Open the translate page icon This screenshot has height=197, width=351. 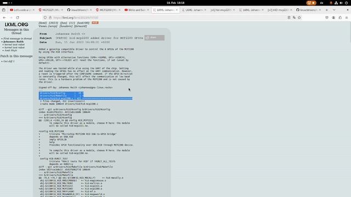pyautogui.click(x=294, y=18)
